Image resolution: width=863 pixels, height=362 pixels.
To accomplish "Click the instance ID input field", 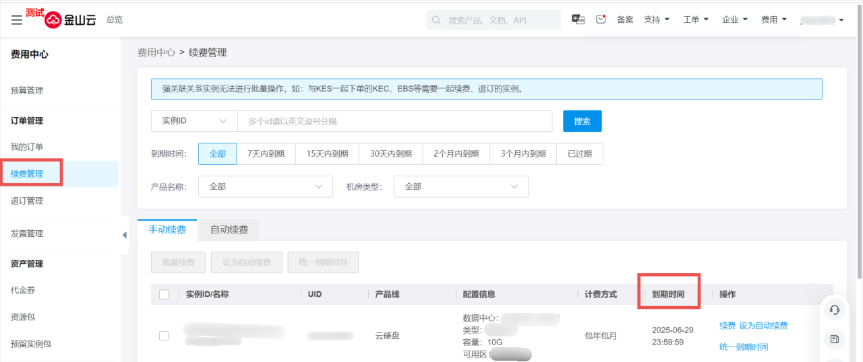I will (x=394, y=121).
